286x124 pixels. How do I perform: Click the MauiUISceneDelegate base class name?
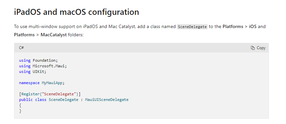pos(107,100)
